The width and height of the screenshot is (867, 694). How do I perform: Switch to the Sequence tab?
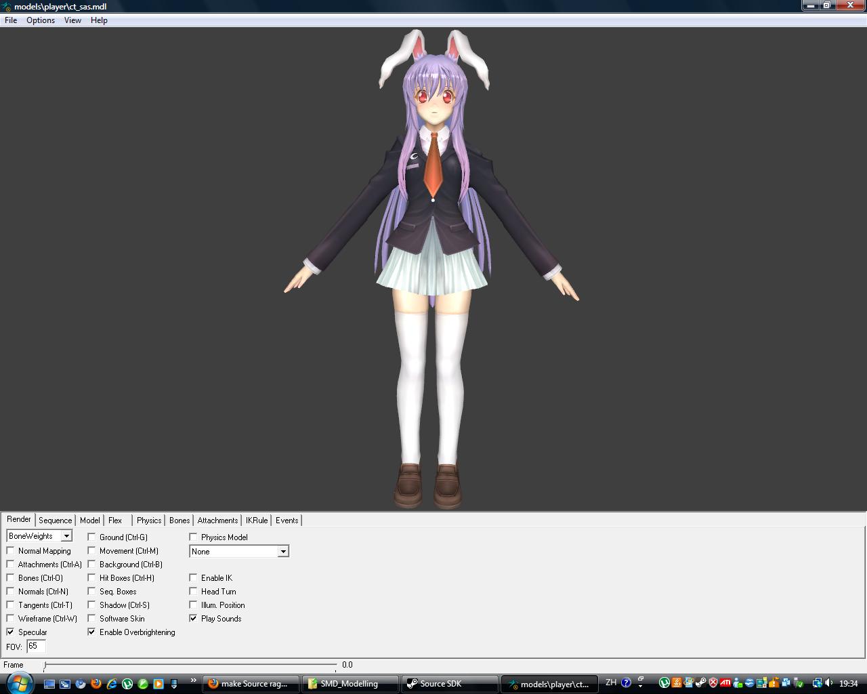pos(55,520)
